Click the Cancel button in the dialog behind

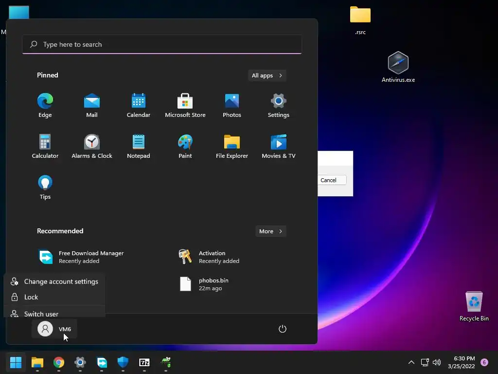(x=332, y=180)
